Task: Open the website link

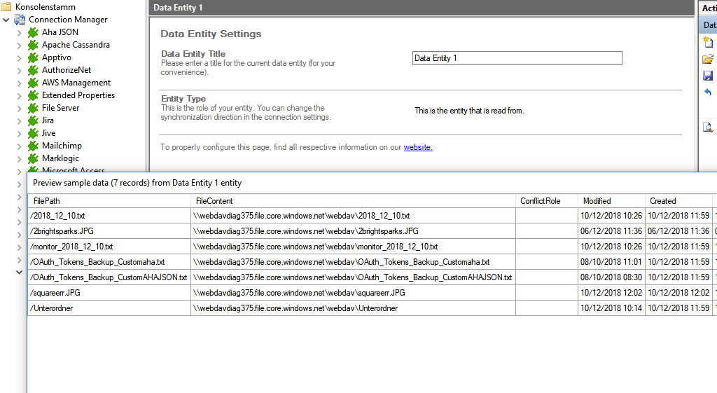Action: tap(418, 147)
